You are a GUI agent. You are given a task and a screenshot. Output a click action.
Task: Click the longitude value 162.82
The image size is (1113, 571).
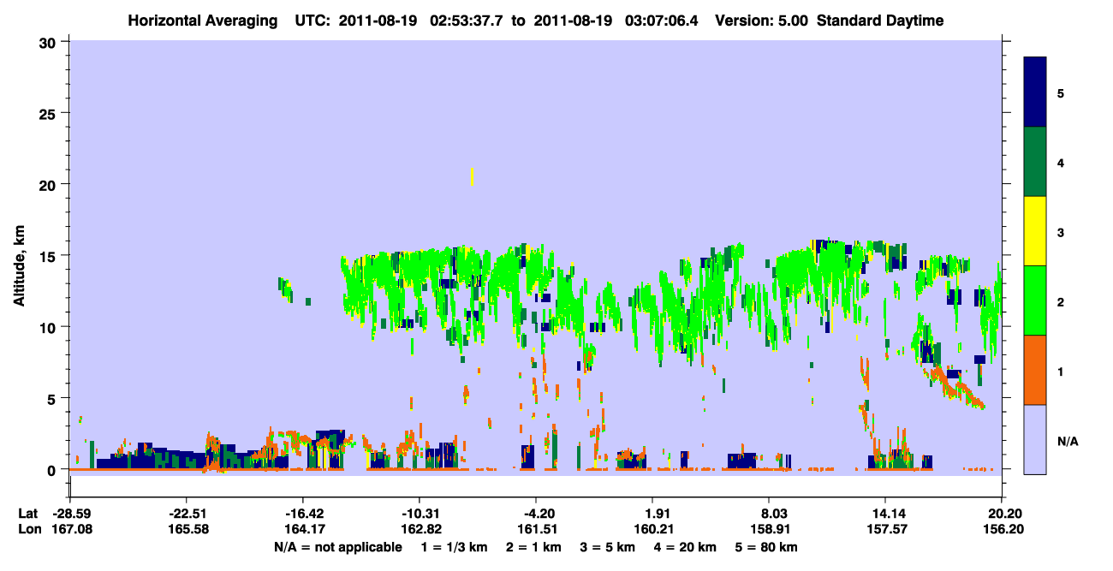[x=420, y=529]
